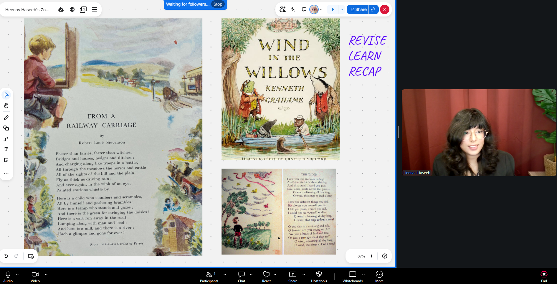Click the cloud saved status icon

(x=61, y=9)
